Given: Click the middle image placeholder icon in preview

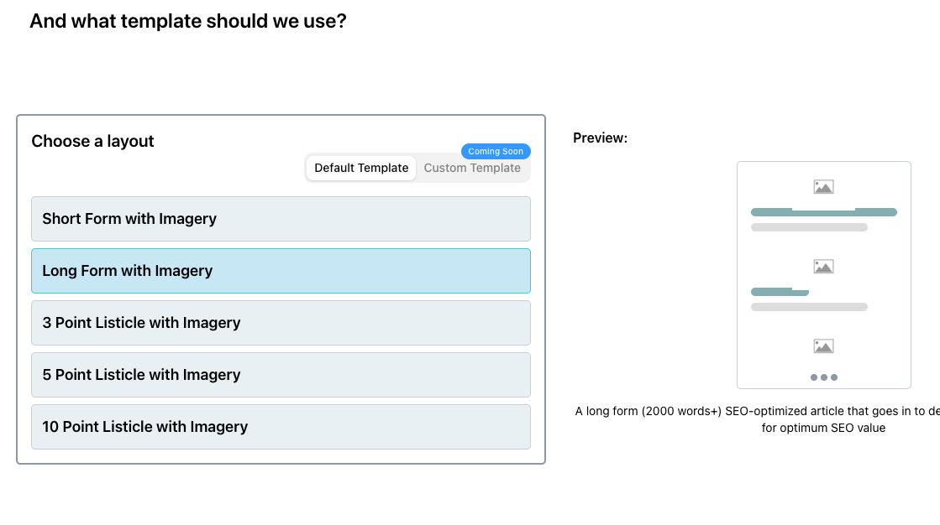Looking at the screenshot, I should pos(823,267).
